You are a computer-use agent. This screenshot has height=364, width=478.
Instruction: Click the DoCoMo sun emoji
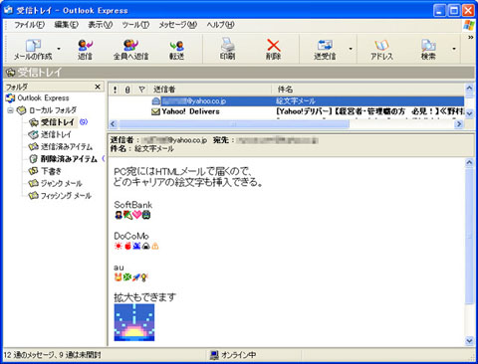pyautogui.click(x=119, y=246)
